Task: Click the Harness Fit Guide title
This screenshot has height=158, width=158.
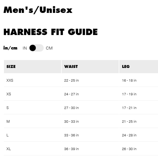Action: pyautogui.click(x=51, y=32)
